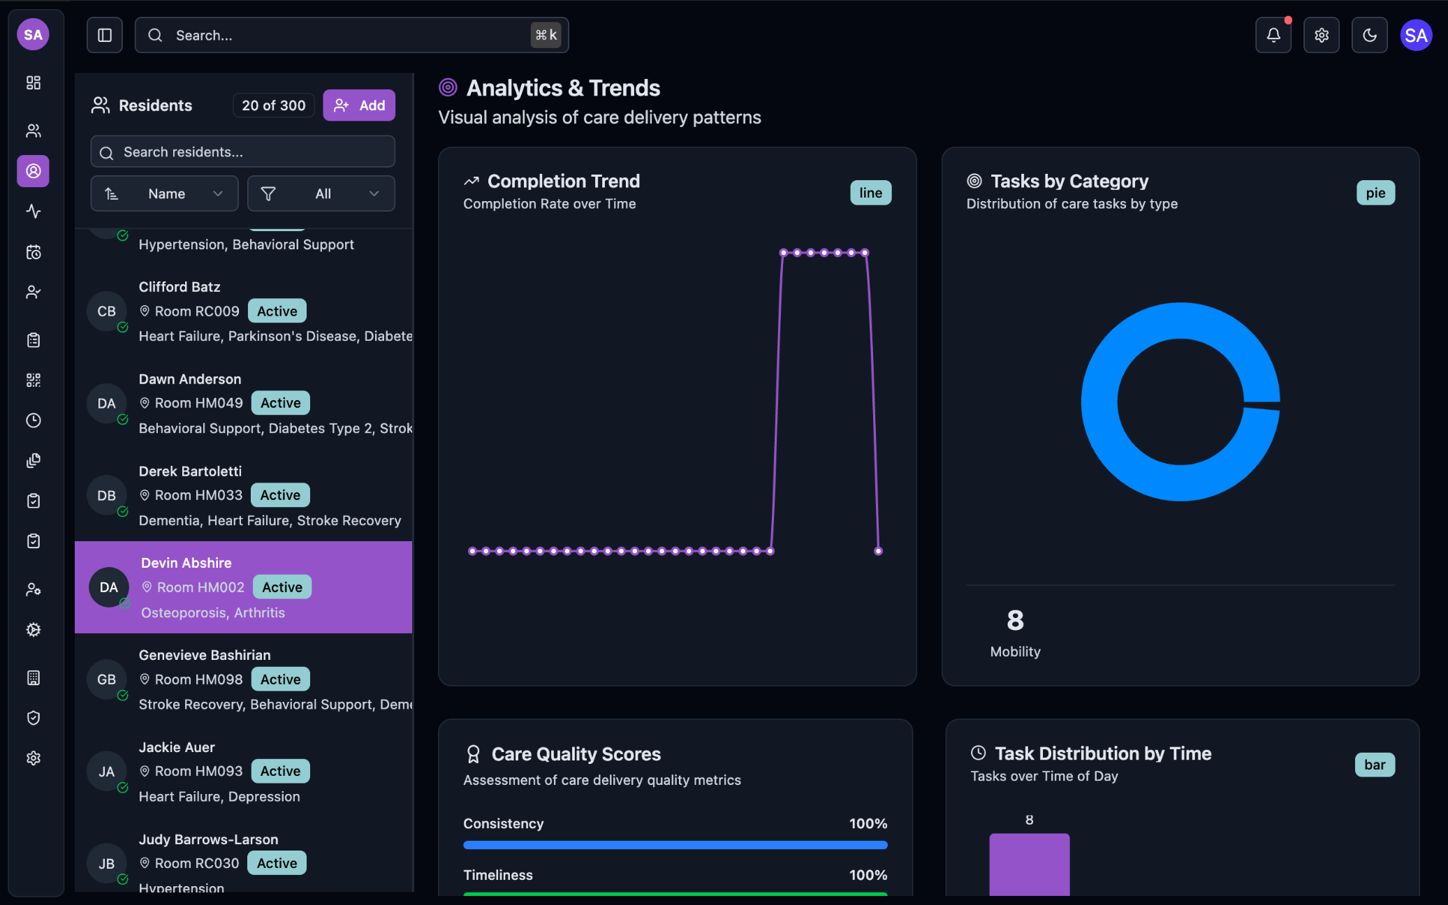Click the Consistency progress bar
Viewport: 1448px width, 905px height.
click(x=675, y=845)
